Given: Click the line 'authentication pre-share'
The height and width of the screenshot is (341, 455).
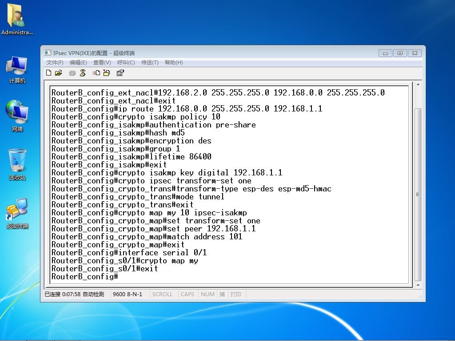Looking at the screenshot, I should [153, 125].
